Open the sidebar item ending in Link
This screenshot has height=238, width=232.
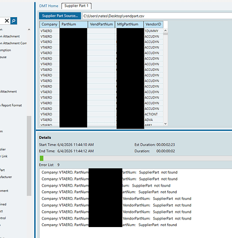click(x=4, y=156)
